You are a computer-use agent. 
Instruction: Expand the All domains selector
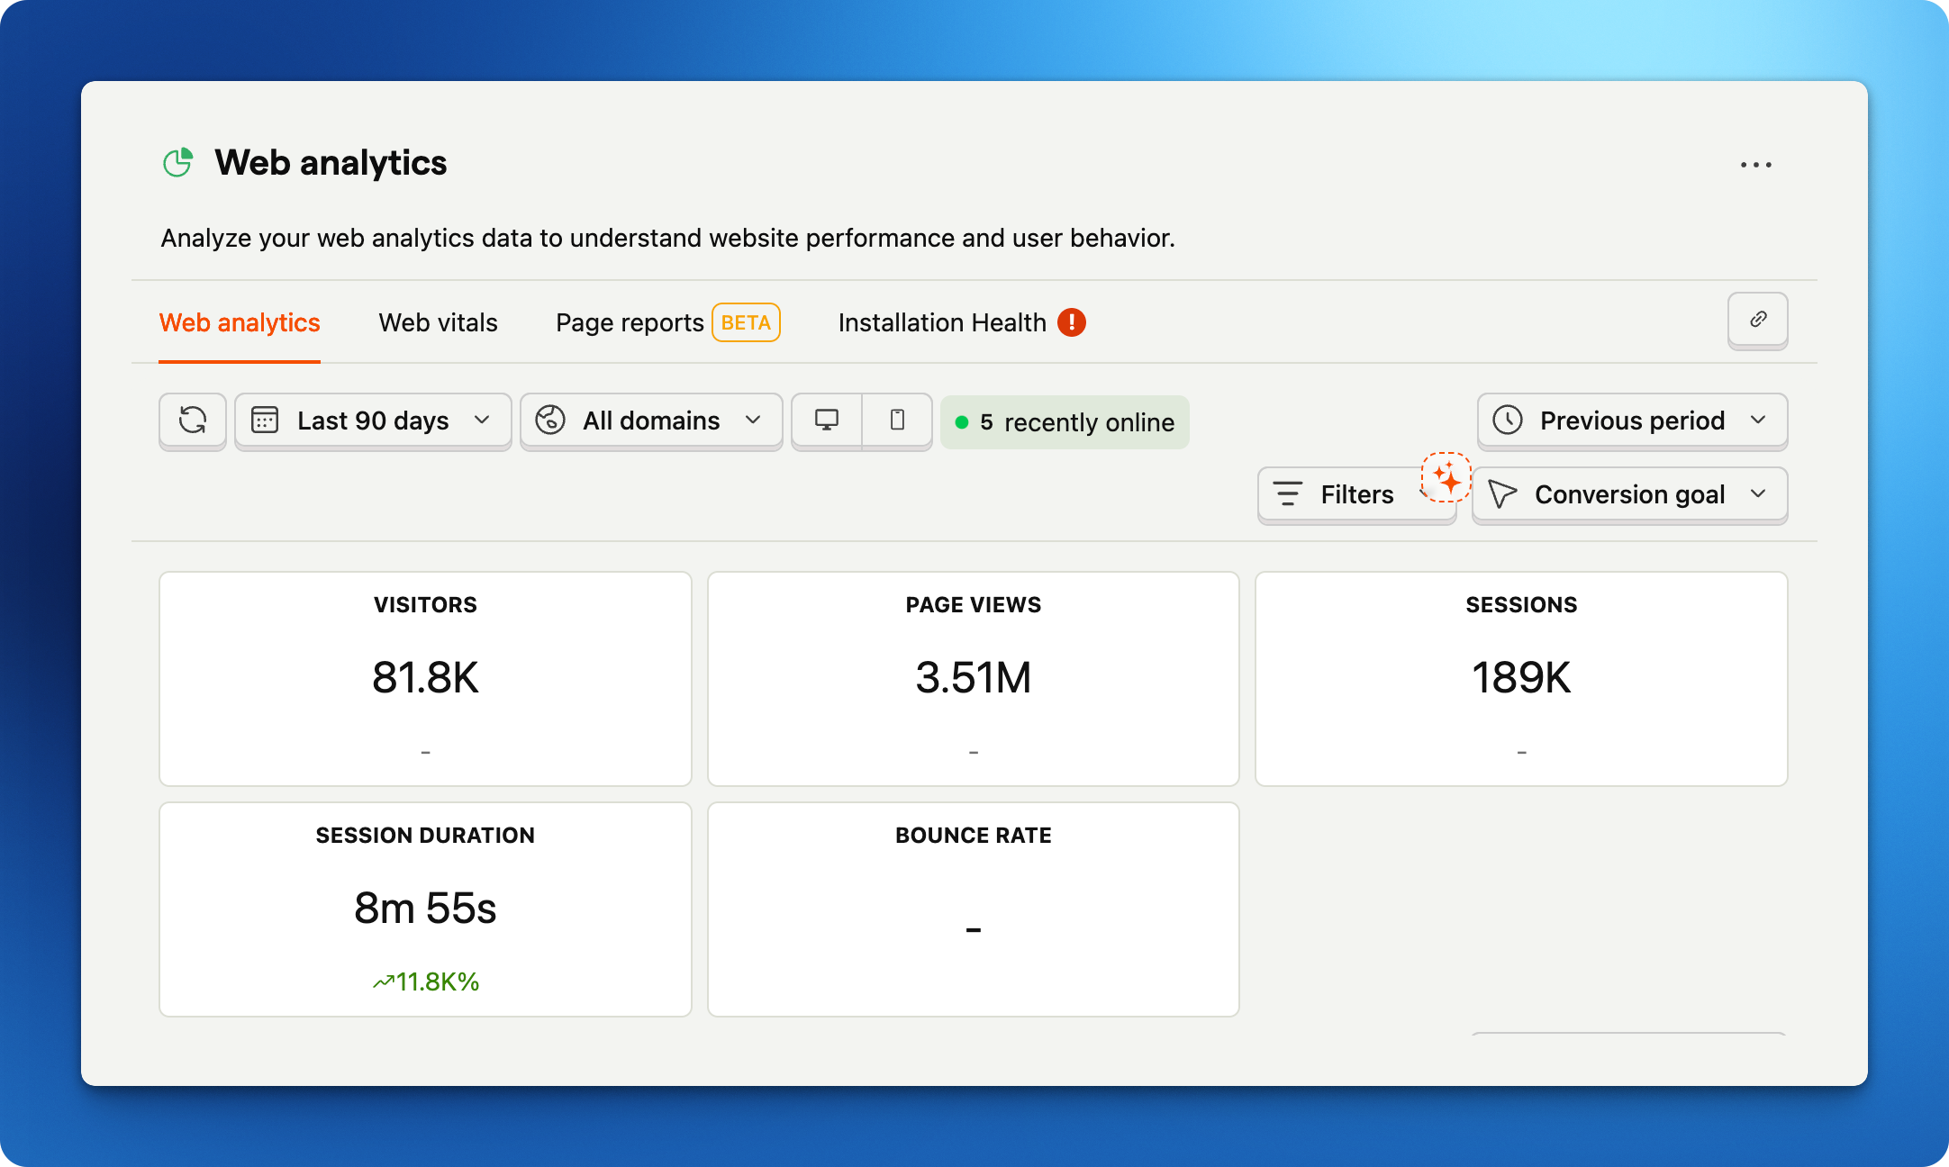coord(650,421)
